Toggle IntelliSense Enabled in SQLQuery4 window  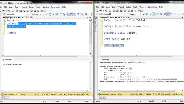[x=57, y=14]
